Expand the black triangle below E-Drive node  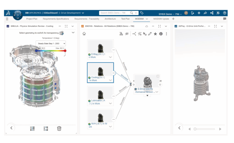tap(147, 96)
